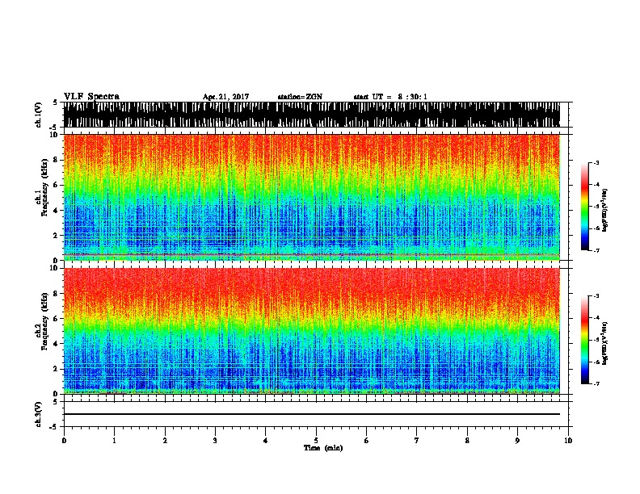Click the time axis tick label 1
This screenshot has width=640, height=494.
point(114,441)
